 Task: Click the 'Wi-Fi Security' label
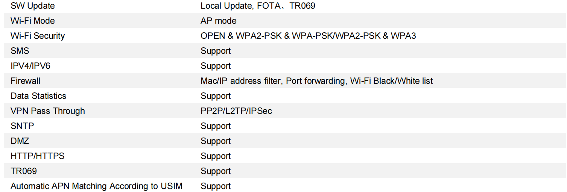38,36
